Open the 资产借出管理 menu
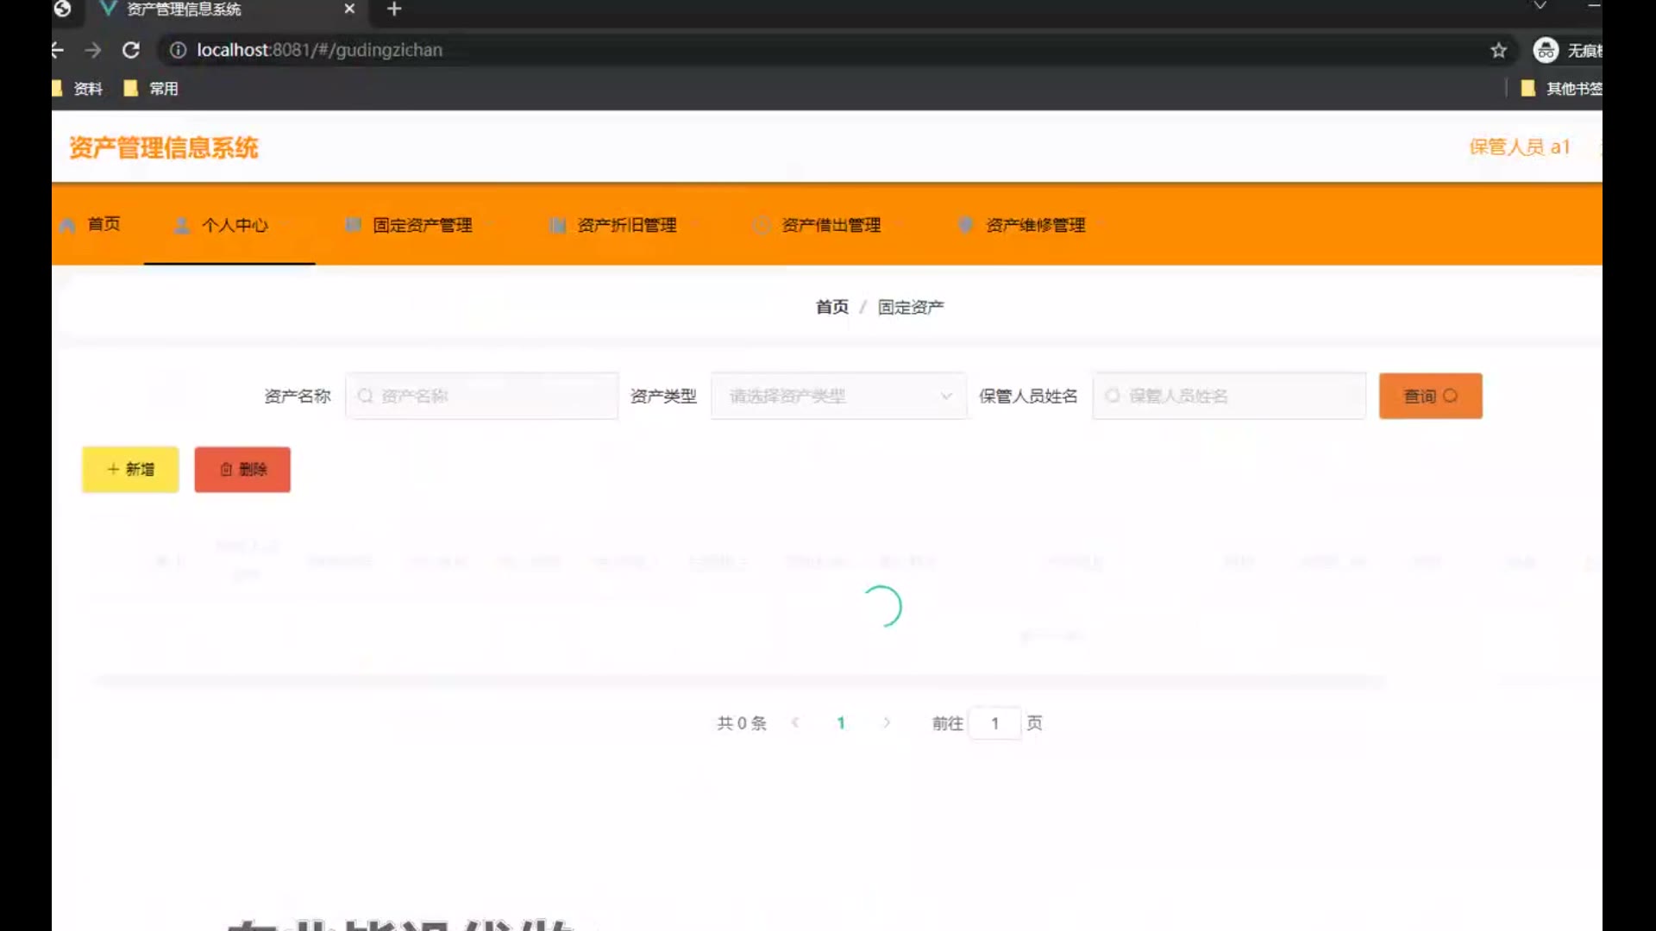The image size is (1656, 931). click(831, 225)
